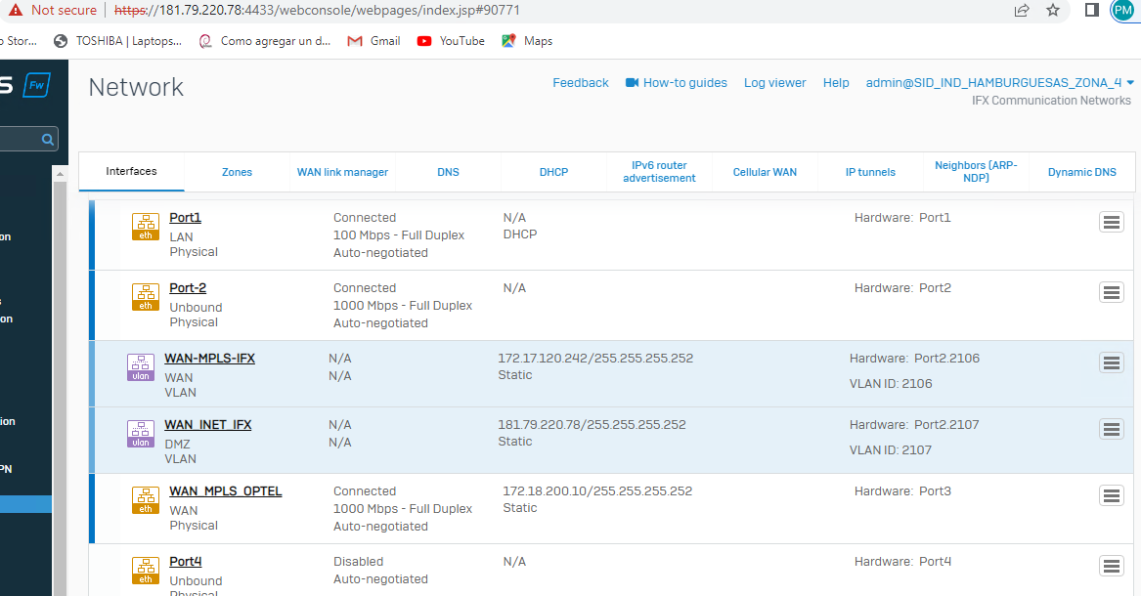Click the search magnifier icon in sidebar
Screen dimensions: 1141x596
[x=47, y=140]
